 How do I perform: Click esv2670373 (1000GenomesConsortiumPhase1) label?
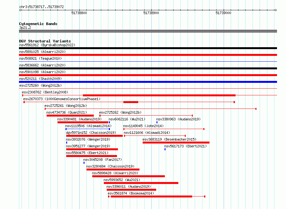click(x=62, y=99)
